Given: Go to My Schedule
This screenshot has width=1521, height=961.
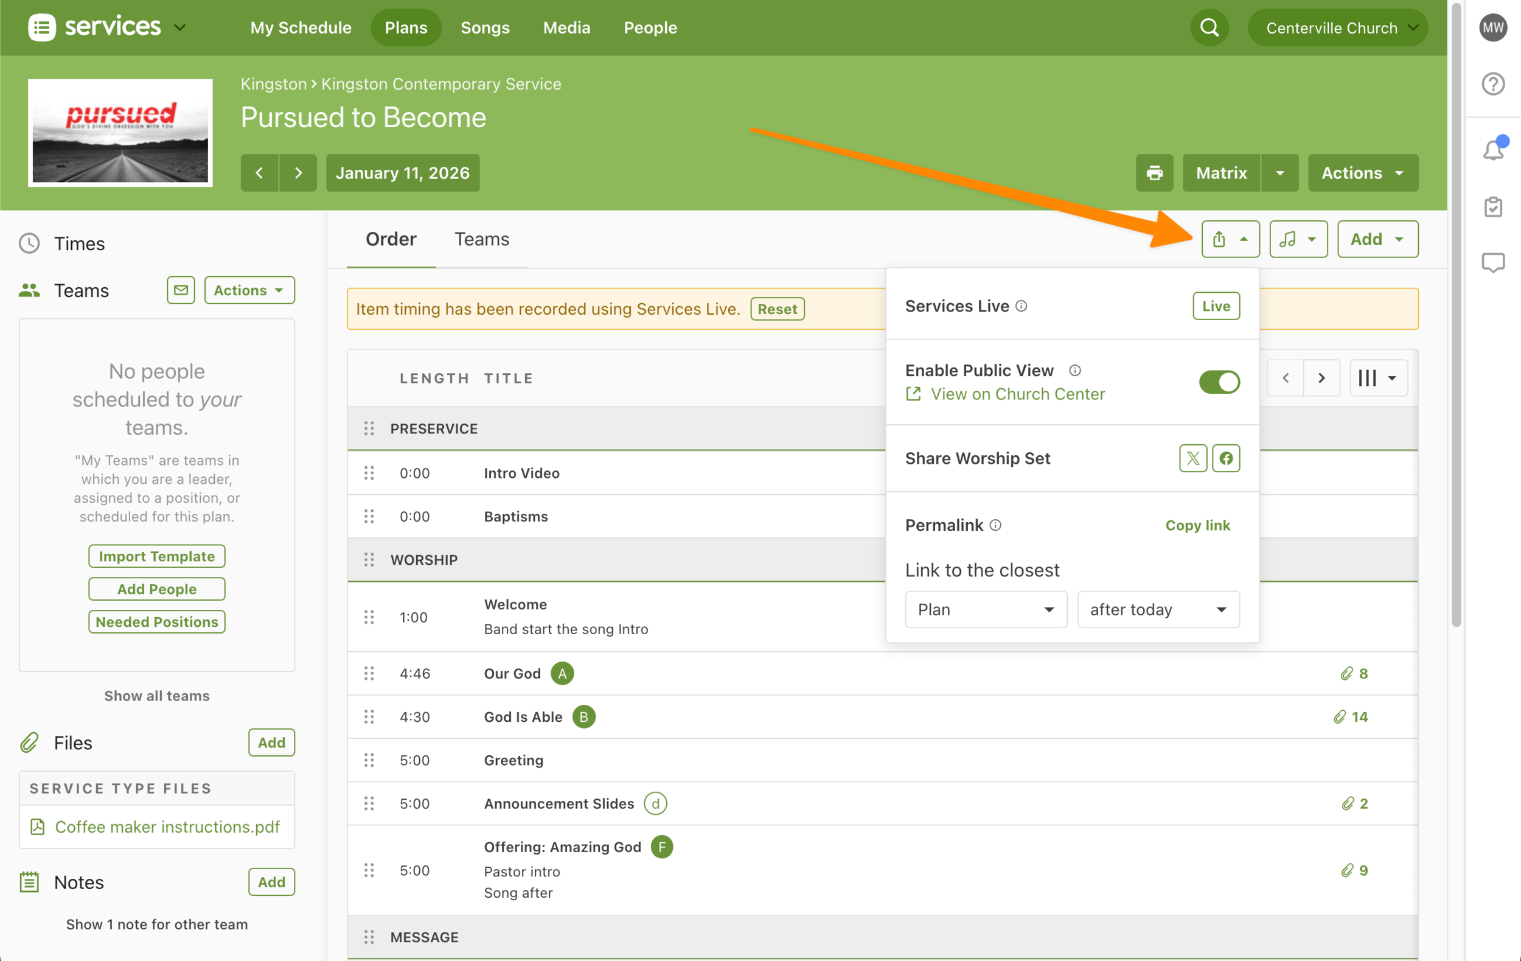Looking at the screenshot, I should tap(301, 28).
